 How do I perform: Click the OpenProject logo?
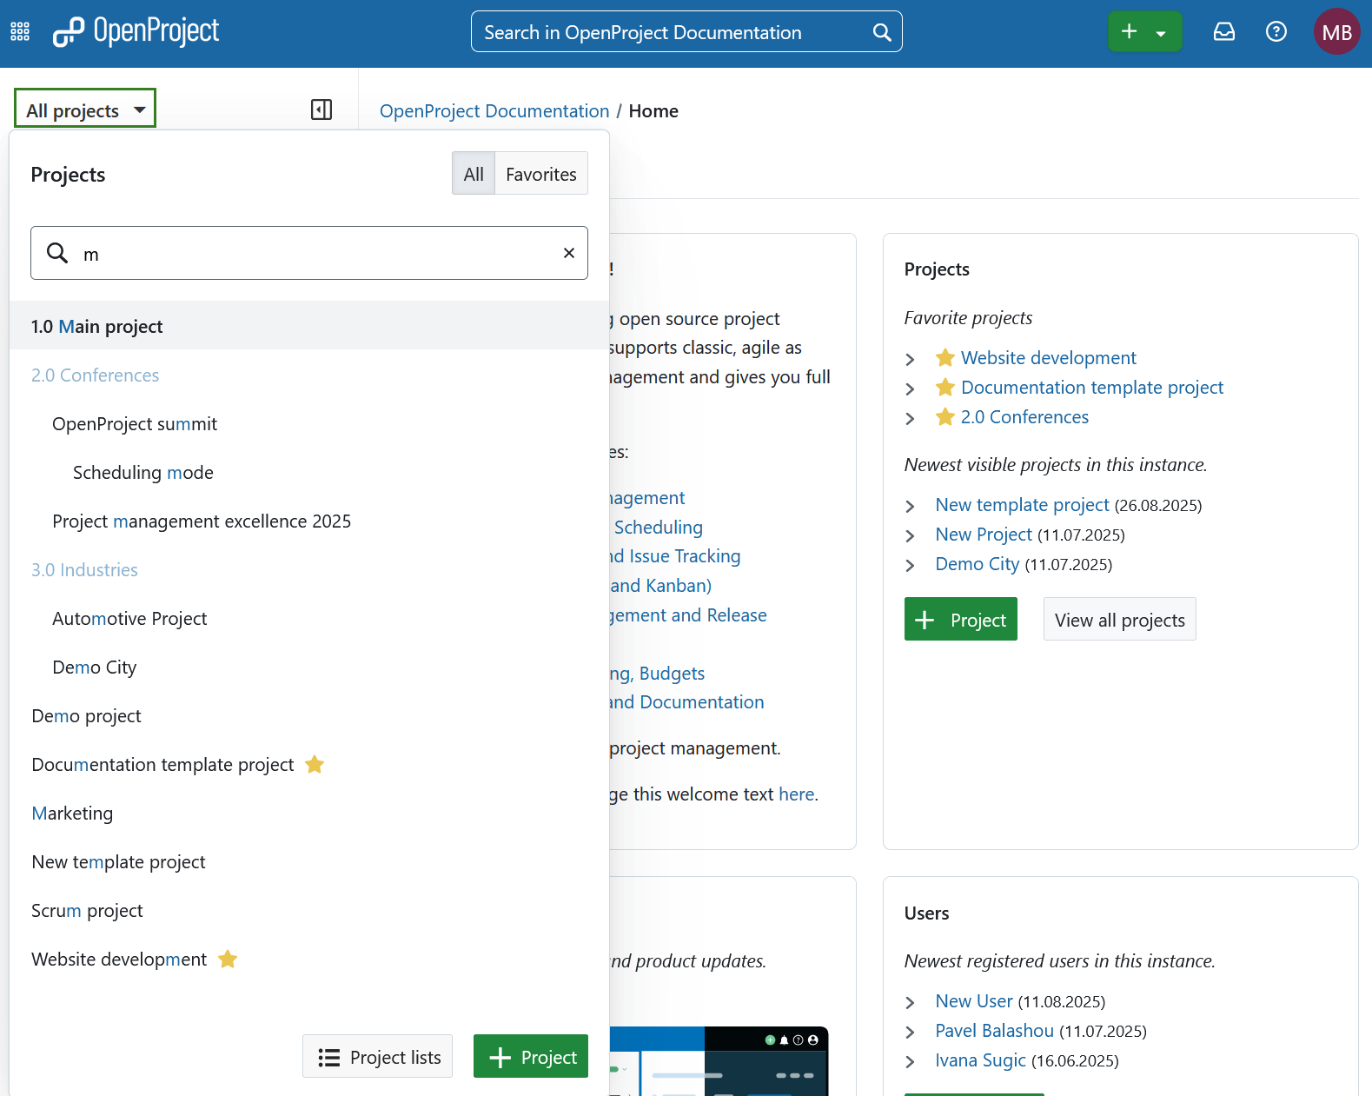pos(136,32)
